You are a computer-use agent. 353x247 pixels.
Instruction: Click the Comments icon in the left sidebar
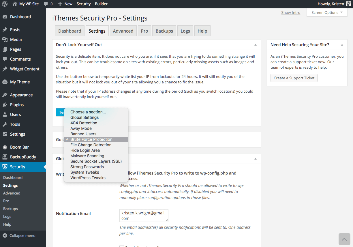click(5, 59)
